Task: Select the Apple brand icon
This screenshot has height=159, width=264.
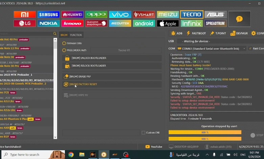Action: coord(168,23)
